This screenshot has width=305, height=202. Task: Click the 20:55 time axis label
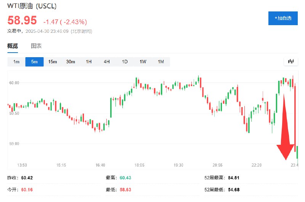[217, 165]
